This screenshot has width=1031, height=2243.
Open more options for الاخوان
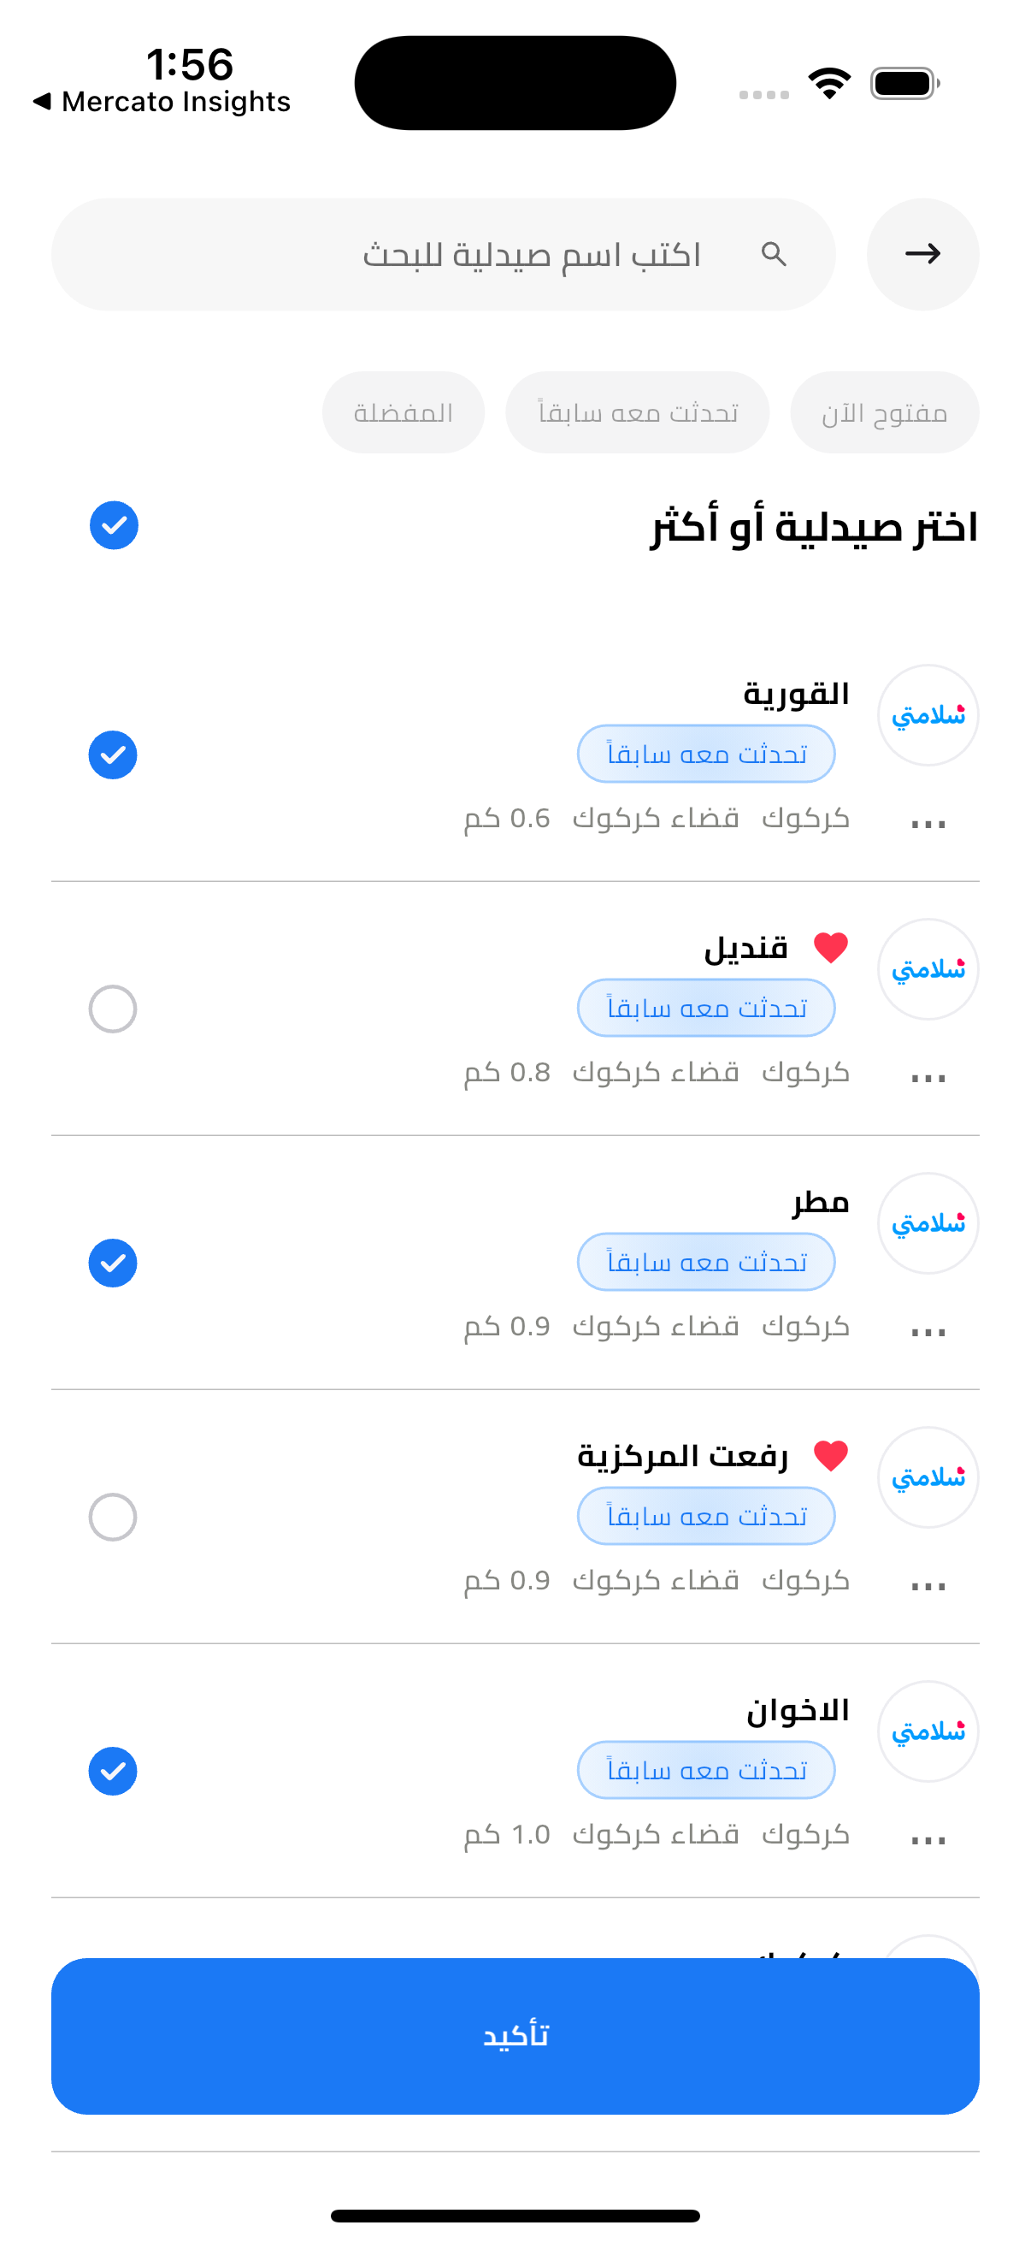point(928,1841)
